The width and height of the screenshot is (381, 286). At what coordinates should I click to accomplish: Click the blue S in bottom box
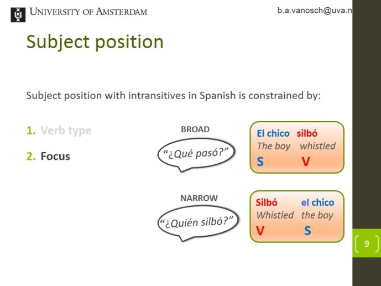307,231
